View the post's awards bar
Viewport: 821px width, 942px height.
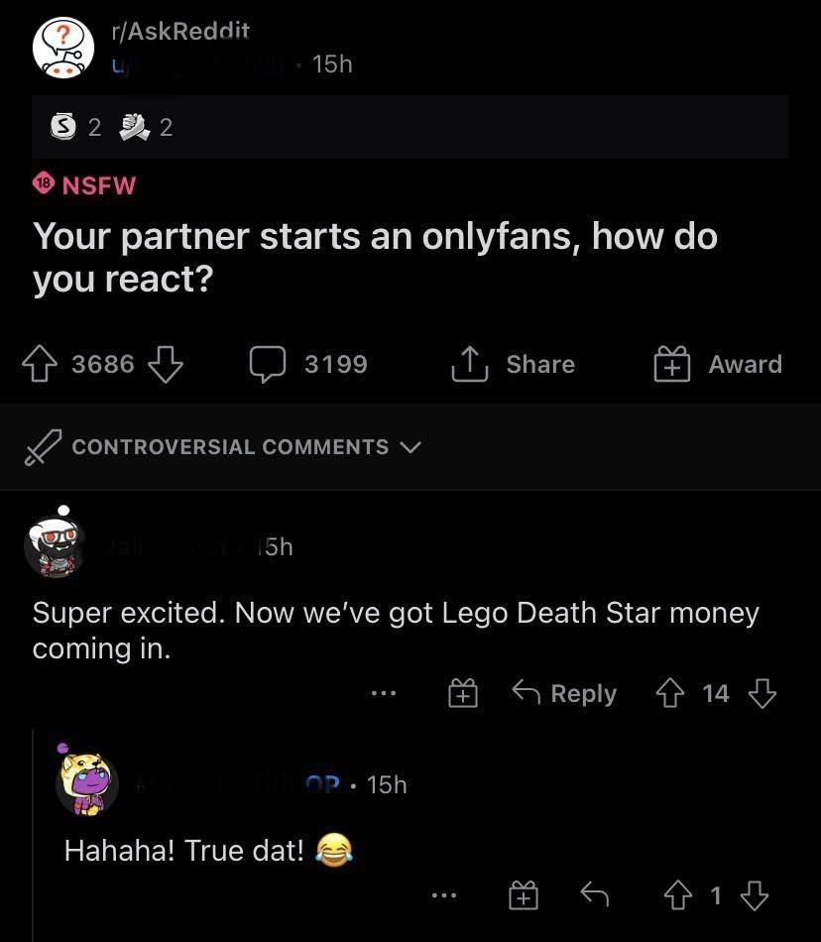pyautogui.click(x=111, y=127)
